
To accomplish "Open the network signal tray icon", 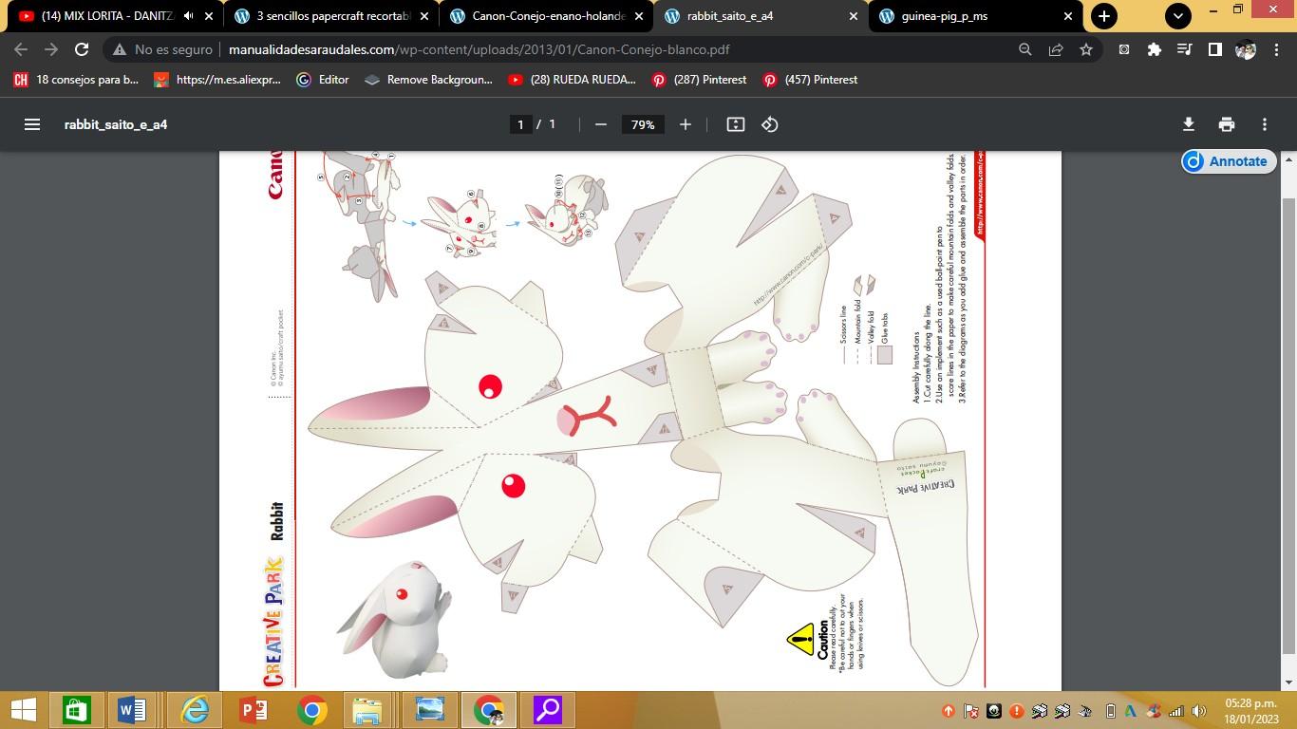I will tap(1176, 711).
